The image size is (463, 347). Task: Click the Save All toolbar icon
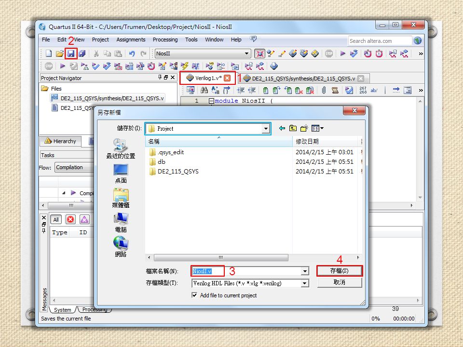coord(82,53)
